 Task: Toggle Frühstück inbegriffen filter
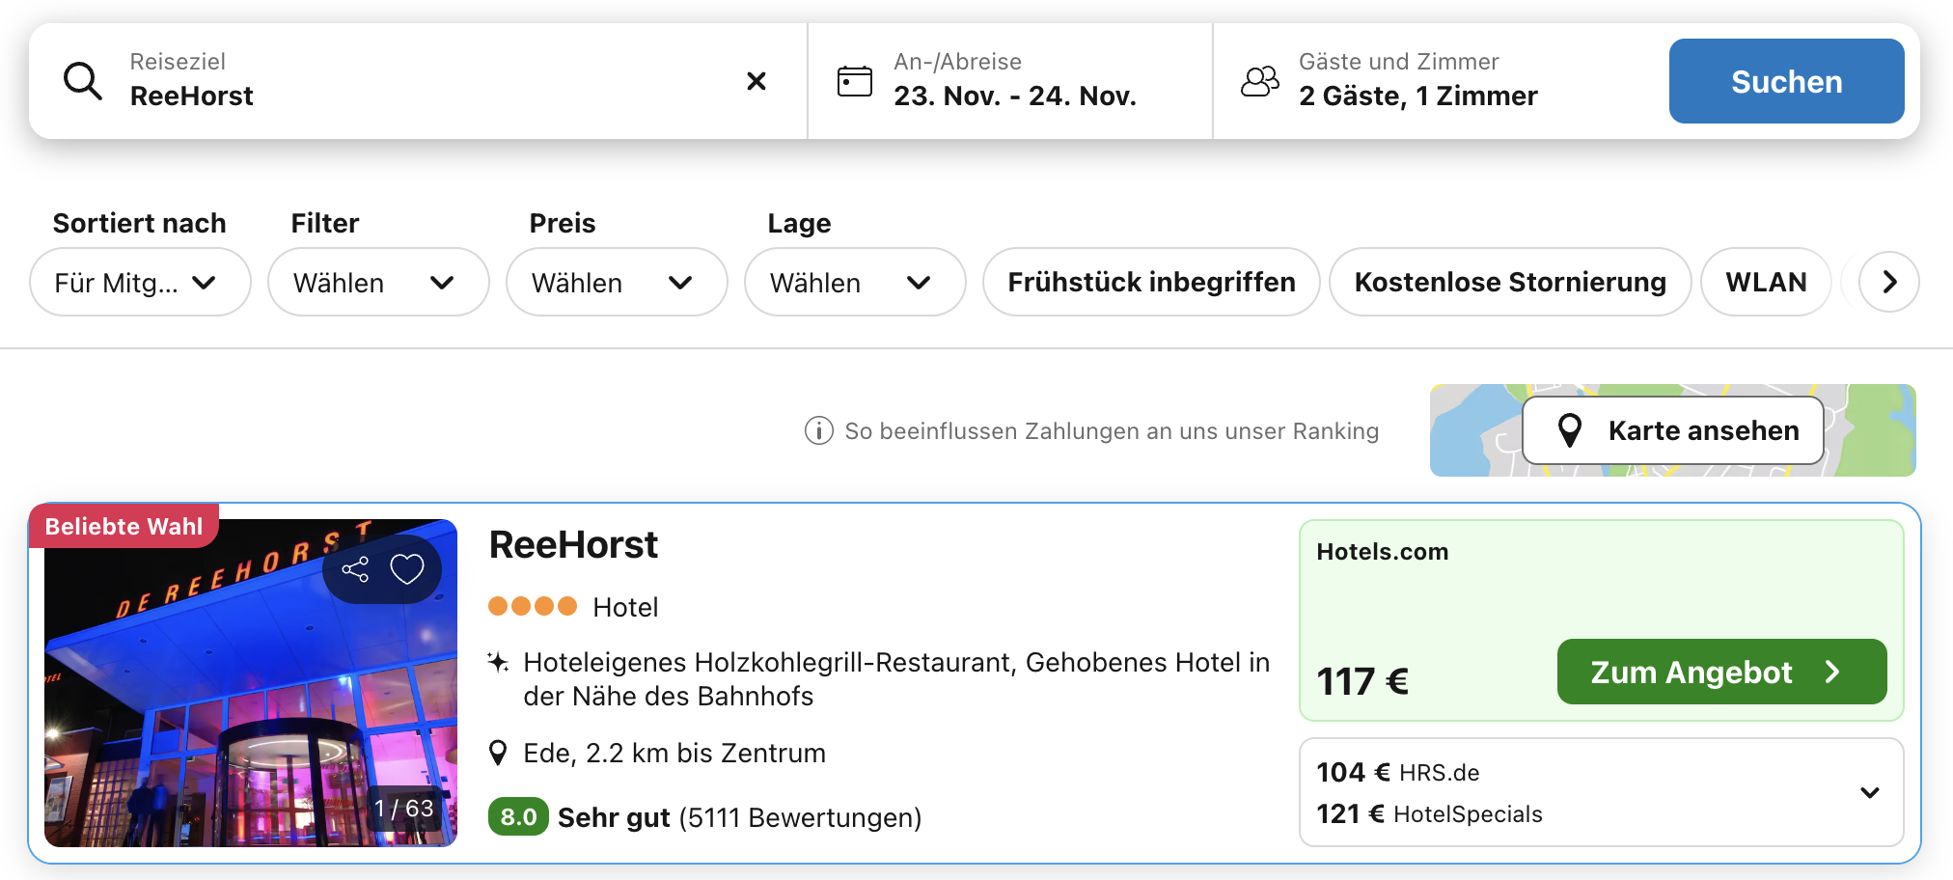[1150, 282]
